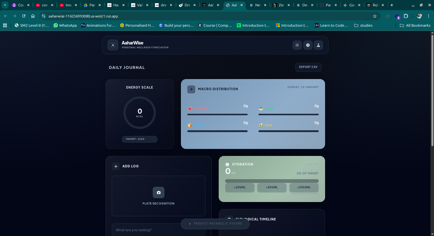Open the Chrome extensions puzzle icon

406,16
